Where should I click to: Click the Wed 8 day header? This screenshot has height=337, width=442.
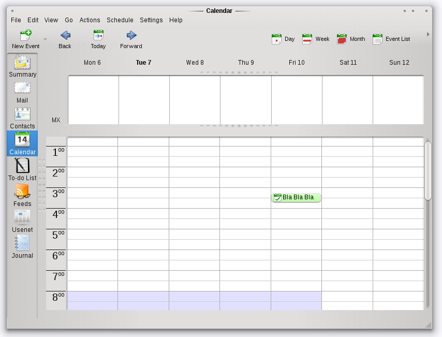[x=195, y=63]
